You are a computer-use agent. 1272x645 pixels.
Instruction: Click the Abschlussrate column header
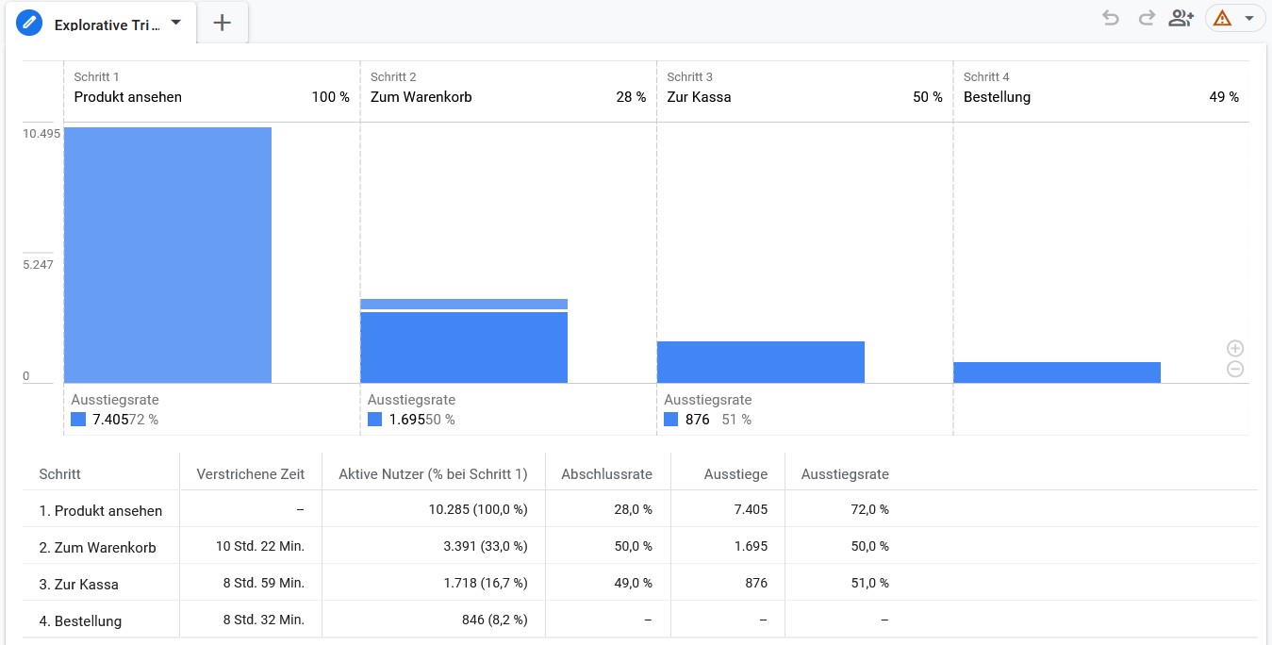point(606,474)
